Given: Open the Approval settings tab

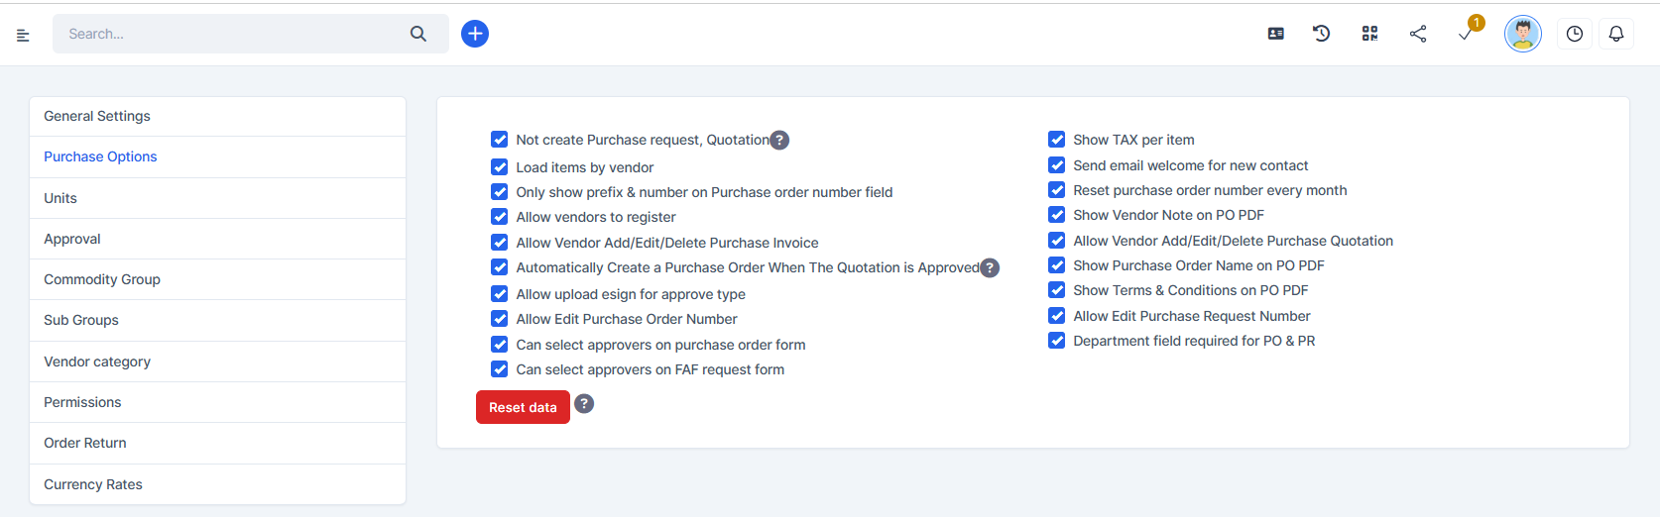Looking at the screenshot, I should 72,239.
